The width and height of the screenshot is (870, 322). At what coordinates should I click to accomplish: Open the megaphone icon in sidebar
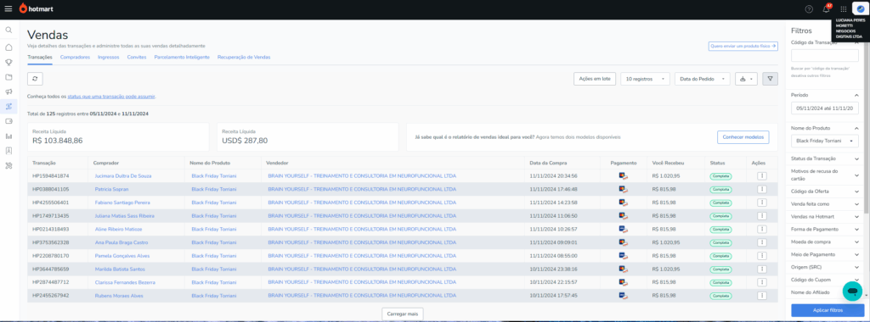pyautogui.click(x=8, y=92)
